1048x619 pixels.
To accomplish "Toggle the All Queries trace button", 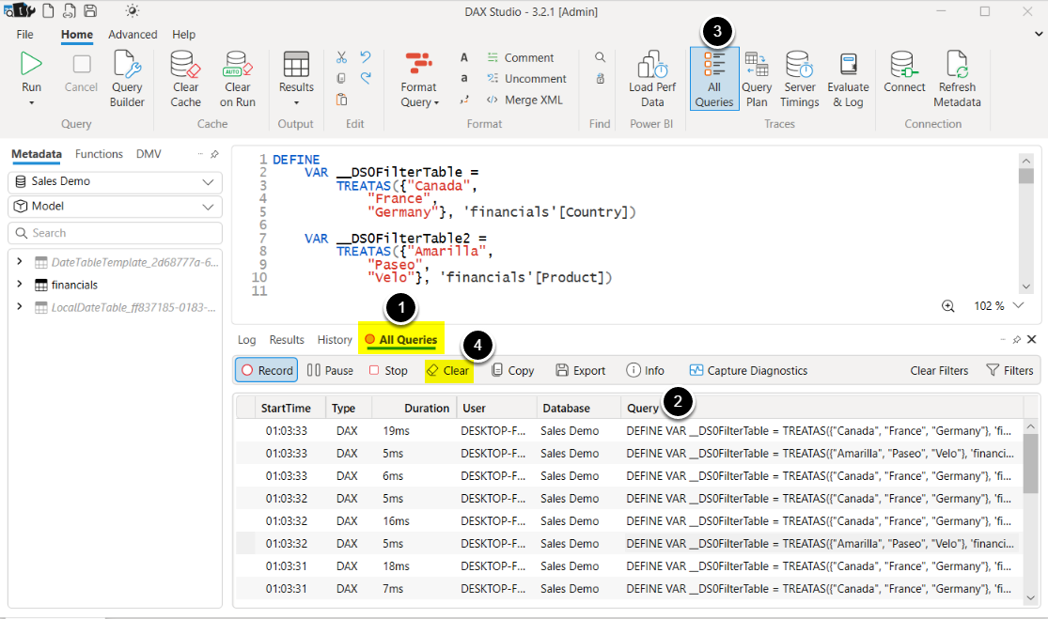I will click(714, 79).
